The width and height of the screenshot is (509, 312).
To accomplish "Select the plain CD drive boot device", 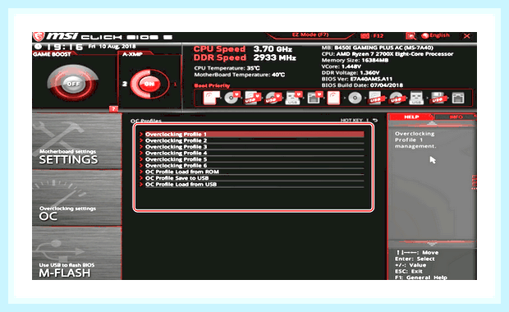I will [355, 98].
